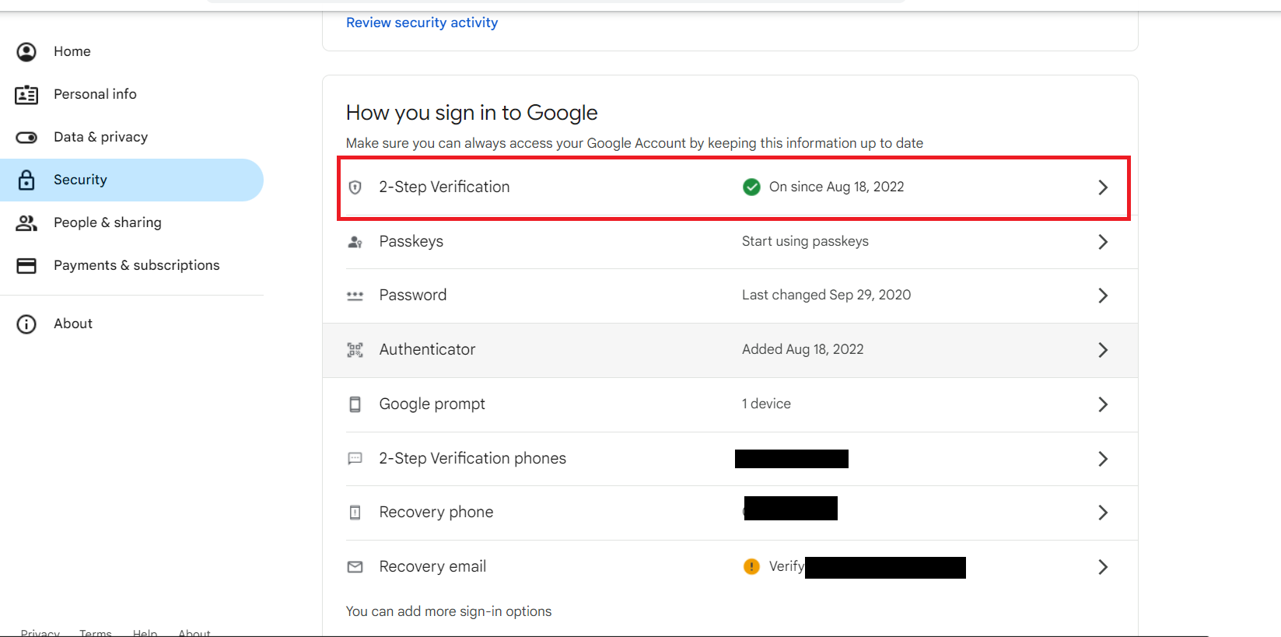Click the Payments & subscriptions card icon
This screenshot has height=637, width=1281.
(26, 266)
